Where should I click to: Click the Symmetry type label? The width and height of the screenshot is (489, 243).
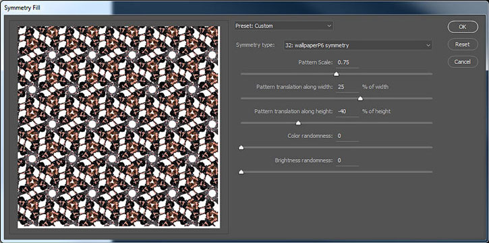(x=256, y=45)
